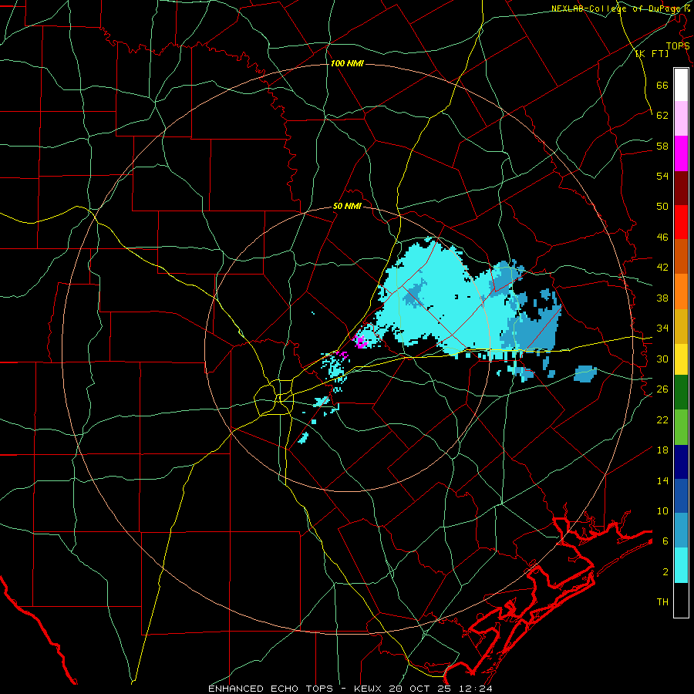Screen dimensions: 694x694
Task: Click the 'TOPS' legend heading
Action: click(x=678, y=46)
